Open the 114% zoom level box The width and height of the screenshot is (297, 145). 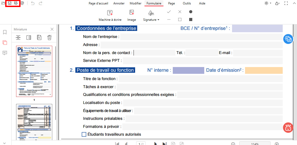click(x=255, y=144)
